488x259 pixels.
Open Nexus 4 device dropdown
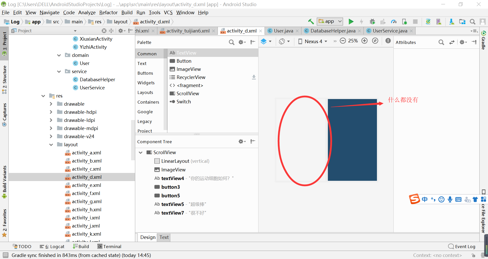click(312, 41)
